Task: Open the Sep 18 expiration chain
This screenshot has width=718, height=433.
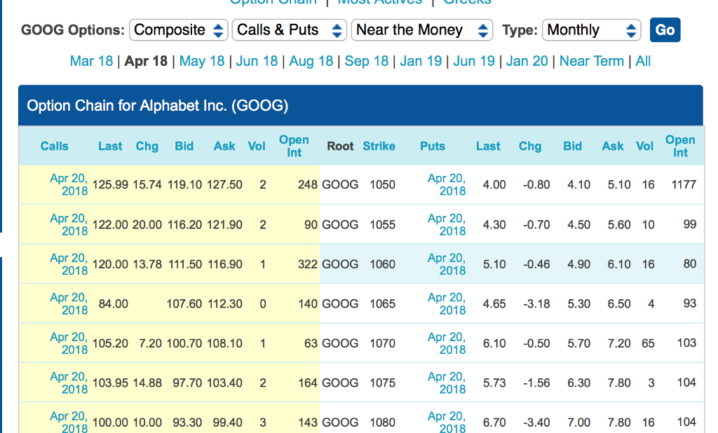Action: pos(367,62)
